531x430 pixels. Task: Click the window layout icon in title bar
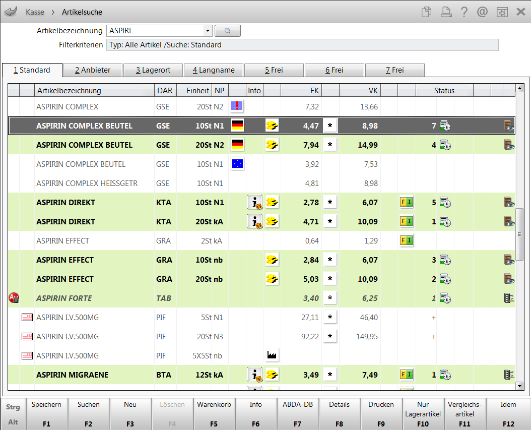pos(502,12)
